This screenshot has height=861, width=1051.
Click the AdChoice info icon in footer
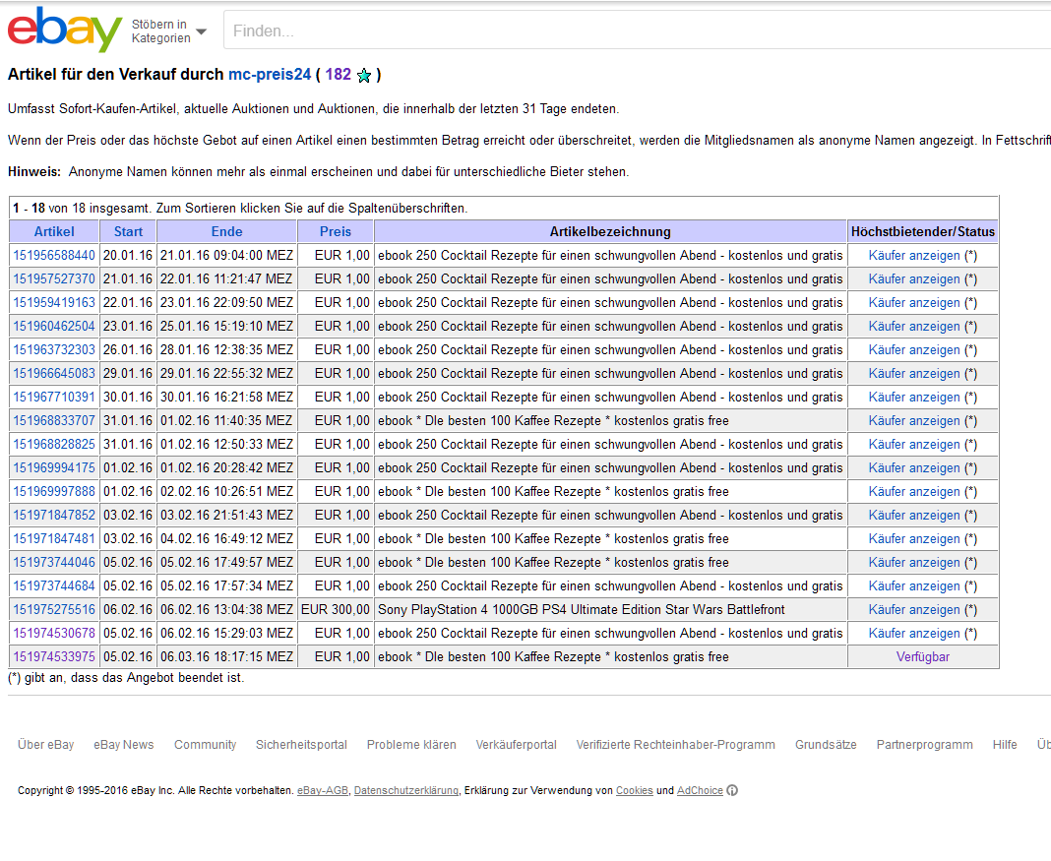click(x=732, y=791)
